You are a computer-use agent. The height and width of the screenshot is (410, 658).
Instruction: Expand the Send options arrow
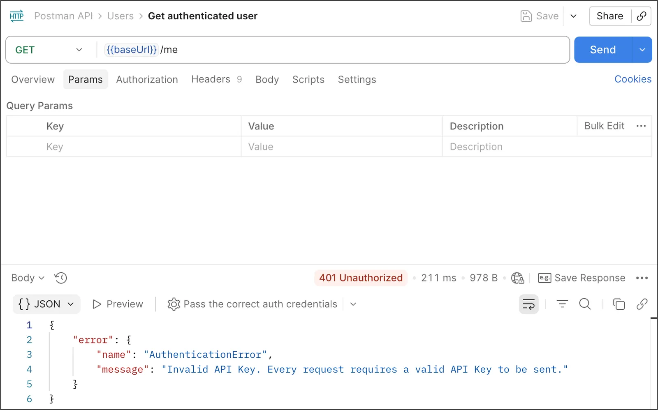[x=642, y=50]
